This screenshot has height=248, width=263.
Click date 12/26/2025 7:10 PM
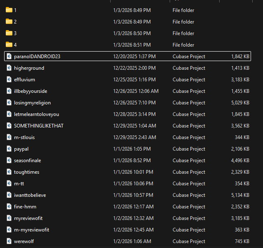click(134, 103)
